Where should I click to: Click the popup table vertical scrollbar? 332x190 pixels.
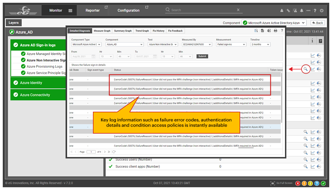[x=282, y=98]
